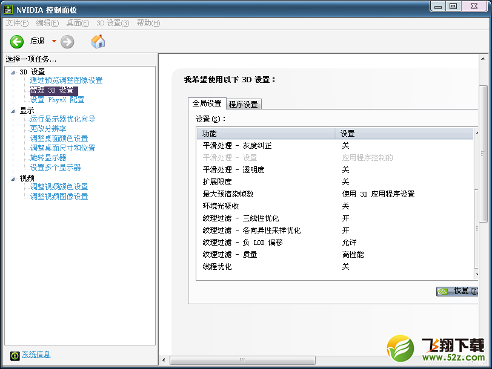Click the green Back arrow icon
This screenshot has height=369, width=492.
(x=16, y=41)
